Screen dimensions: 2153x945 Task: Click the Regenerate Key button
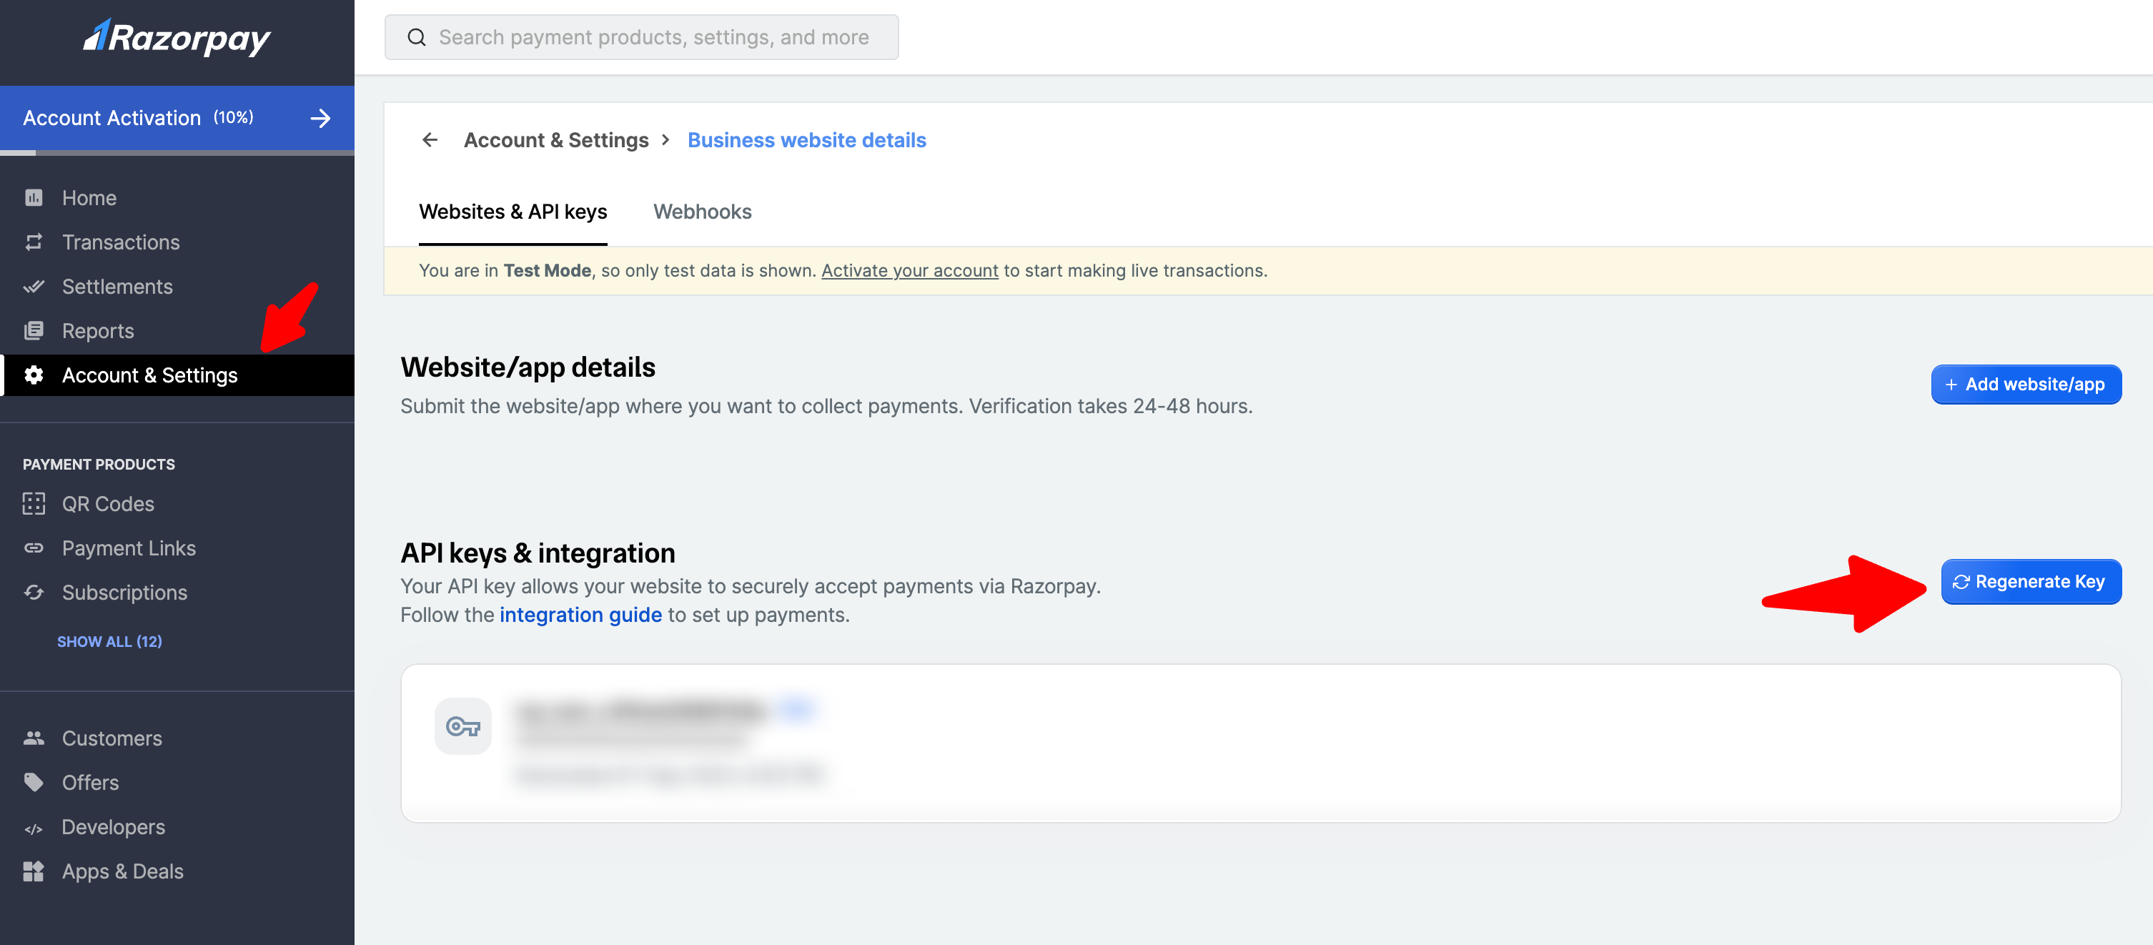pyautogui.click(x=2031, y=582)
